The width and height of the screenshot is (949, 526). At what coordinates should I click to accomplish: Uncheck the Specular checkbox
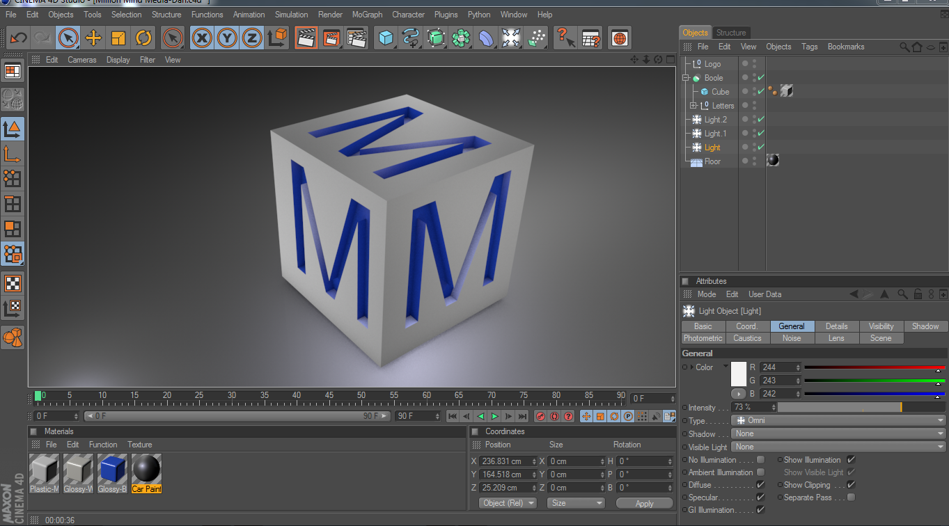[x=760, y=497]
